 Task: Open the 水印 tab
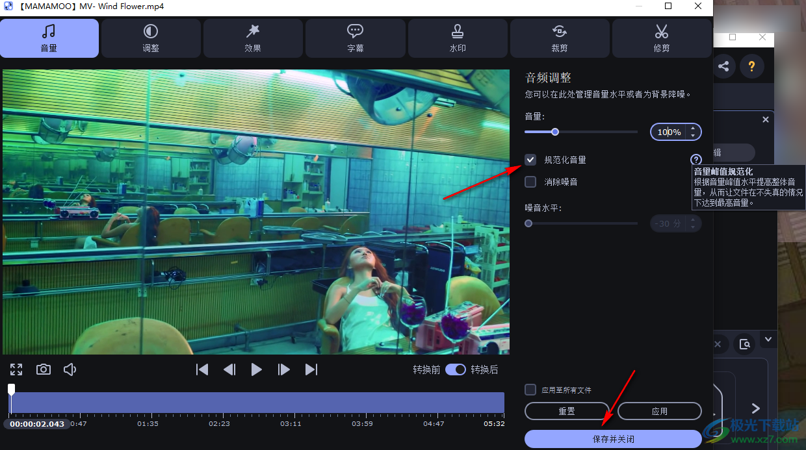click(458, 38)
